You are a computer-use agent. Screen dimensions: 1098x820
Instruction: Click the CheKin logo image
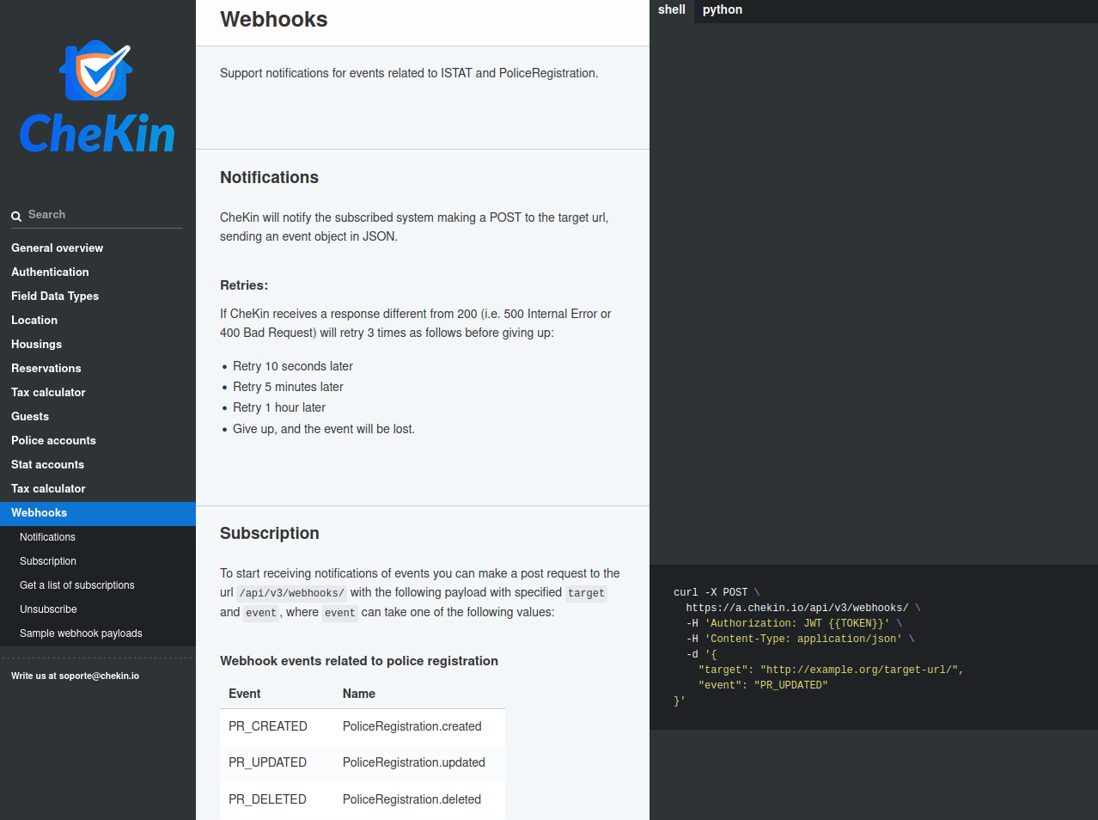point(97,97)
